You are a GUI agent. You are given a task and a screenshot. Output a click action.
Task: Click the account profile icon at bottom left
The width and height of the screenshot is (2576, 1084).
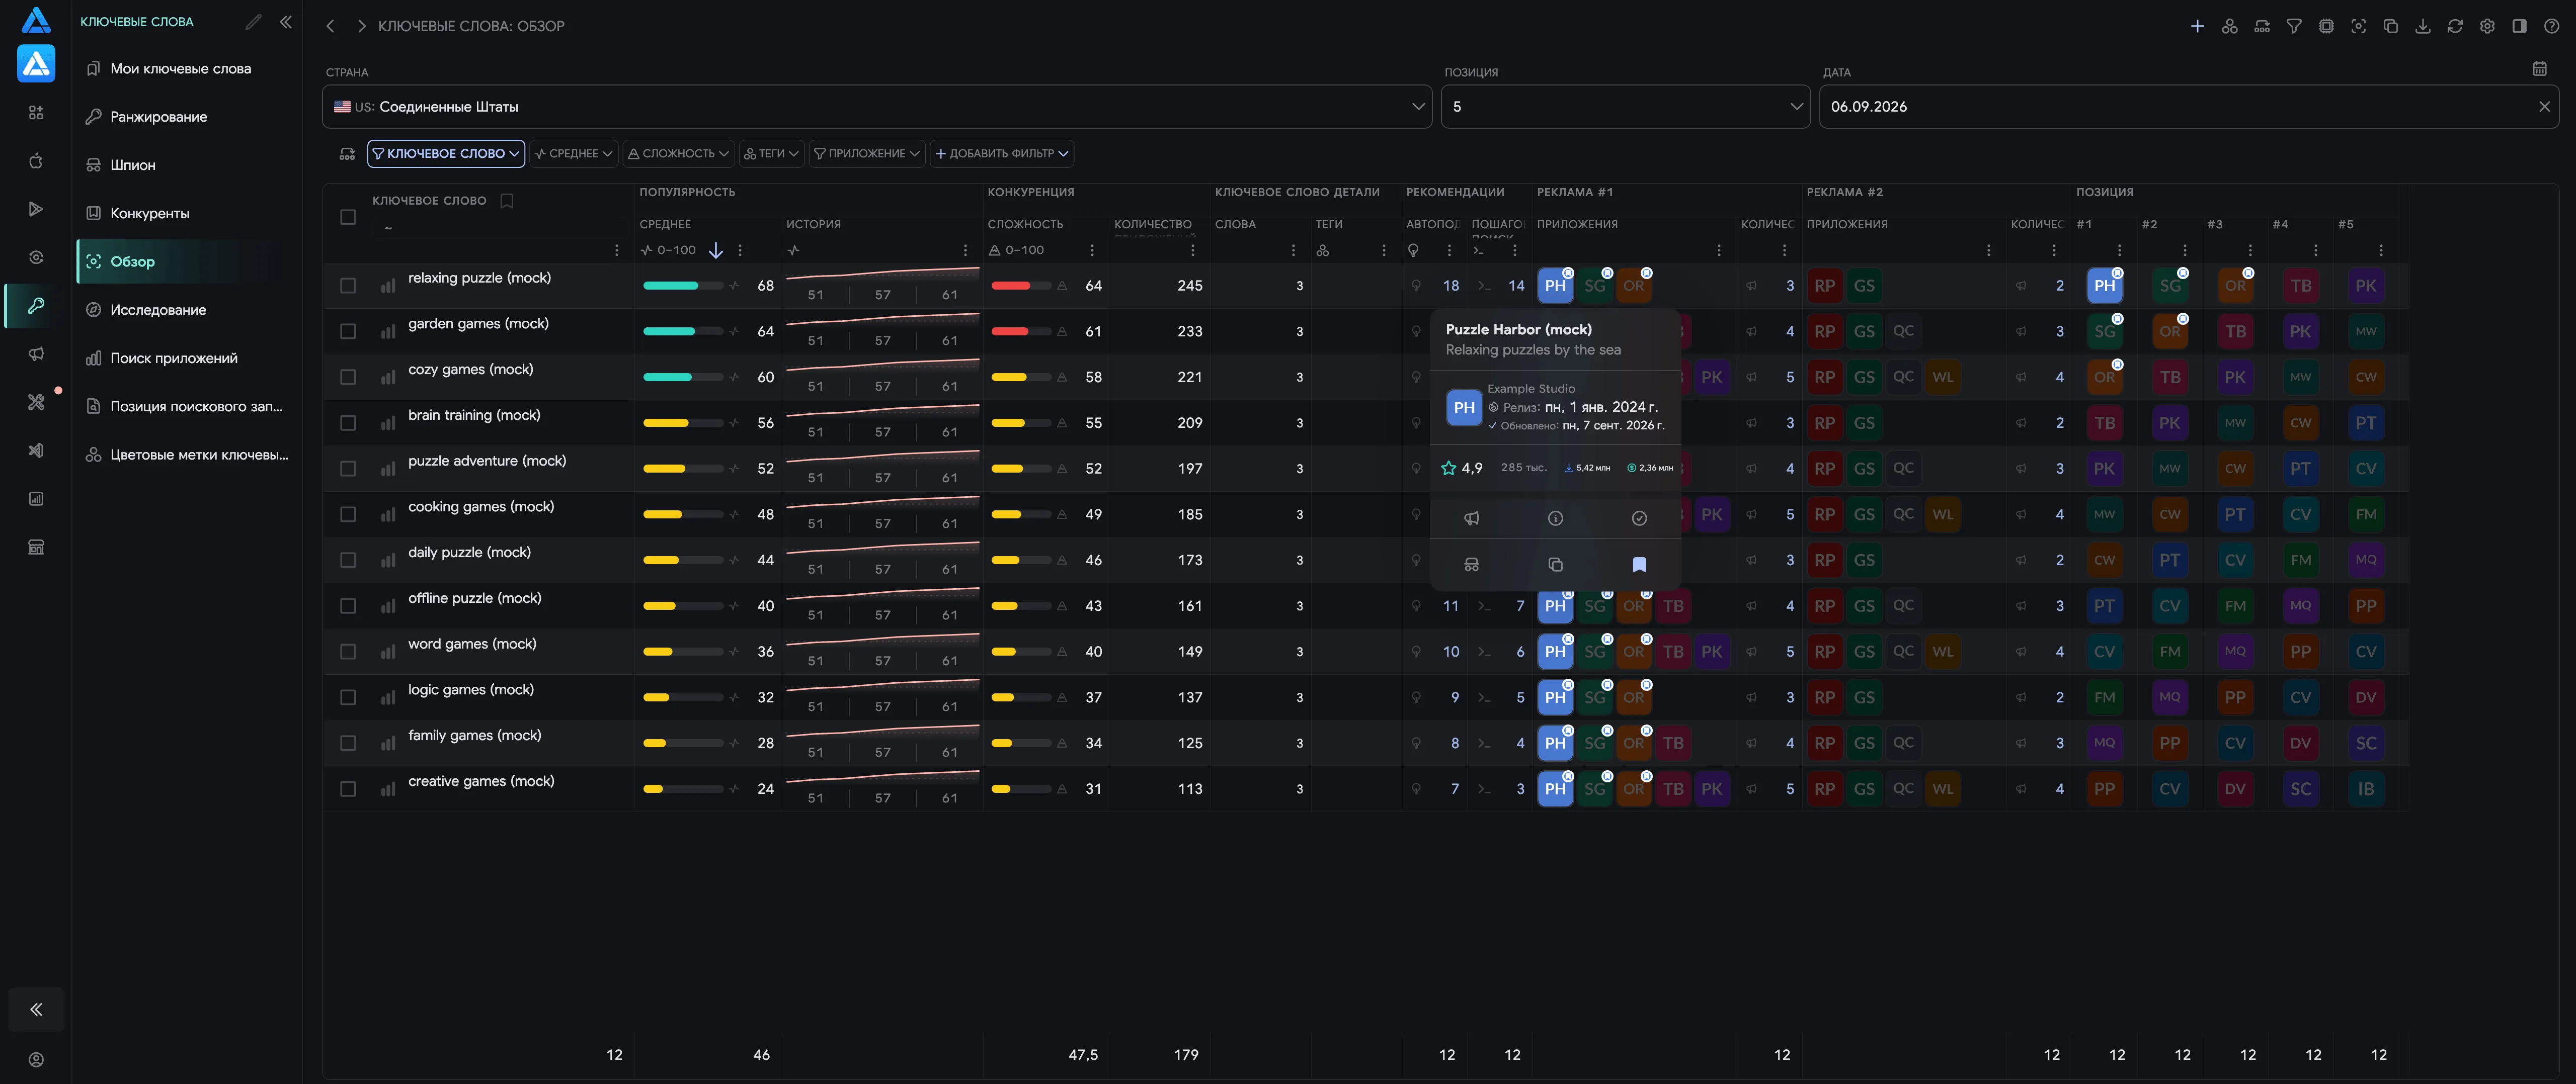pyautogui.click(x=36, y=1059)
